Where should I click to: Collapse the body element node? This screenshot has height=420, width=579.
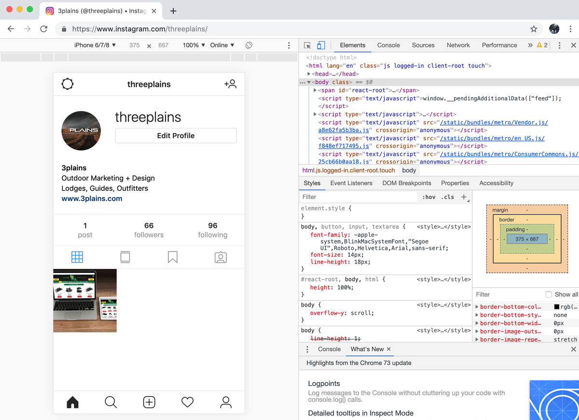pyautogui.click(x=309, y=82)
